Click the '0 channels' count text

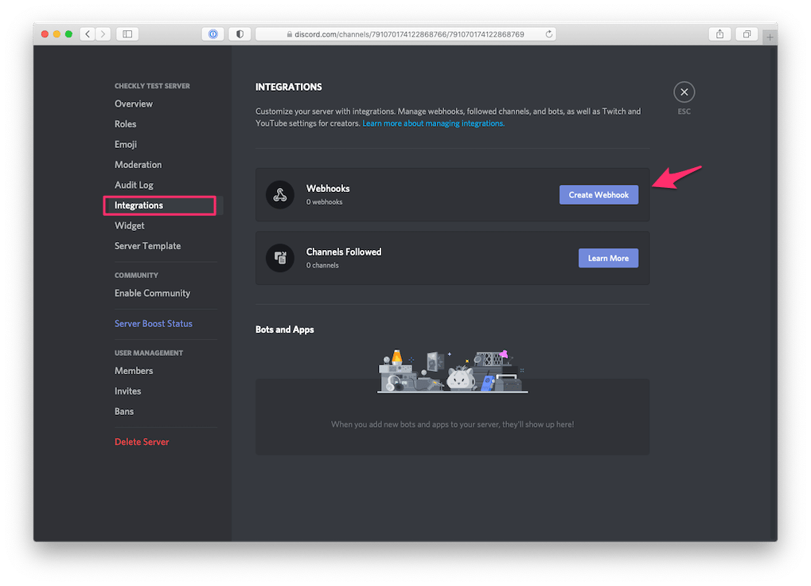click(x=322, y=265)
